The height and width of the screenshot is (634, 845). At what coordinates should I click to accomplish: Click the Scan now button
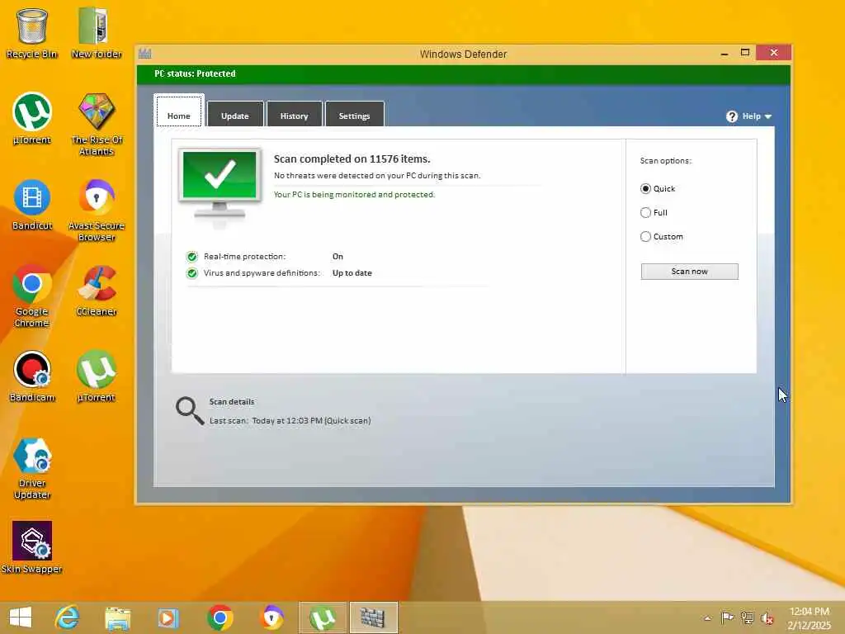[689, 271]
